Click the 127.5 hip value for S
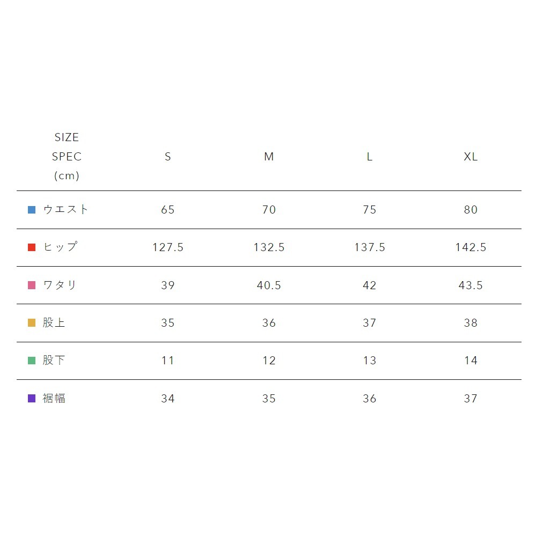This screenshot has height=536, width=536. click(x=168, y=247)
